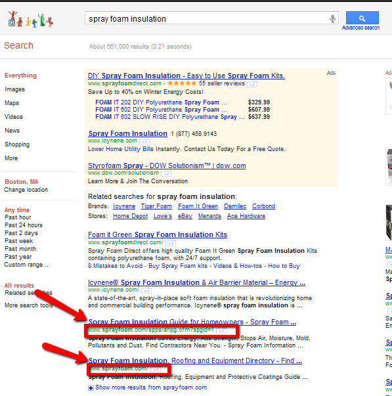The image size is (392, 396).
Task: Click Icynene related brand search
Action: (124, 206)
